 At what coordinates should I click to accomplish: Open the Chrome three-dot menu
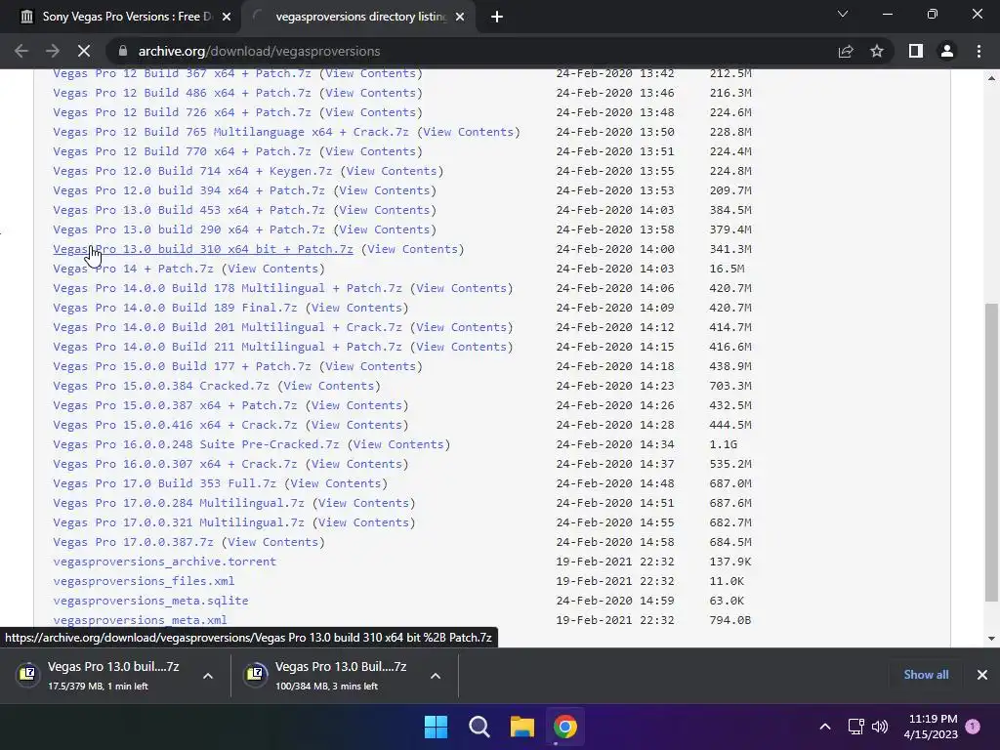click(979, 51)
